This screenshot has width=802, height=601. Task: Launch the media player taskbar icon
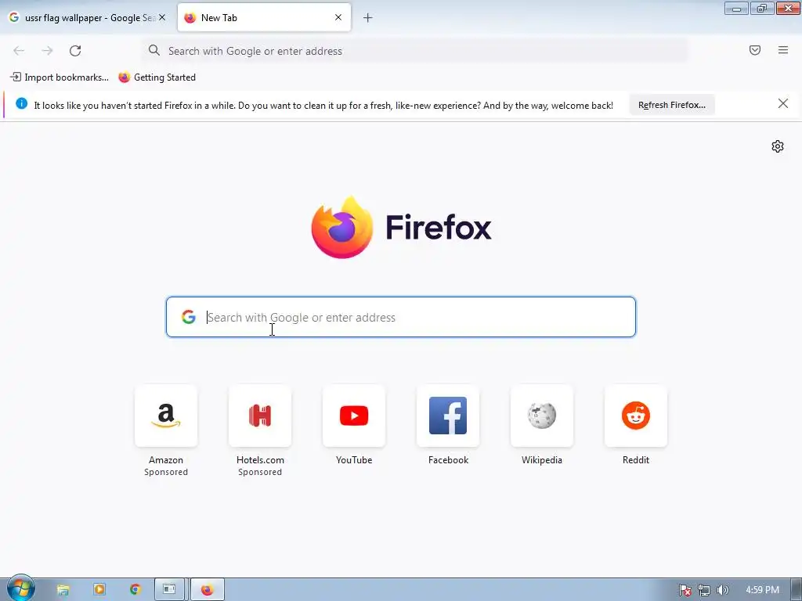pos(99,590)
